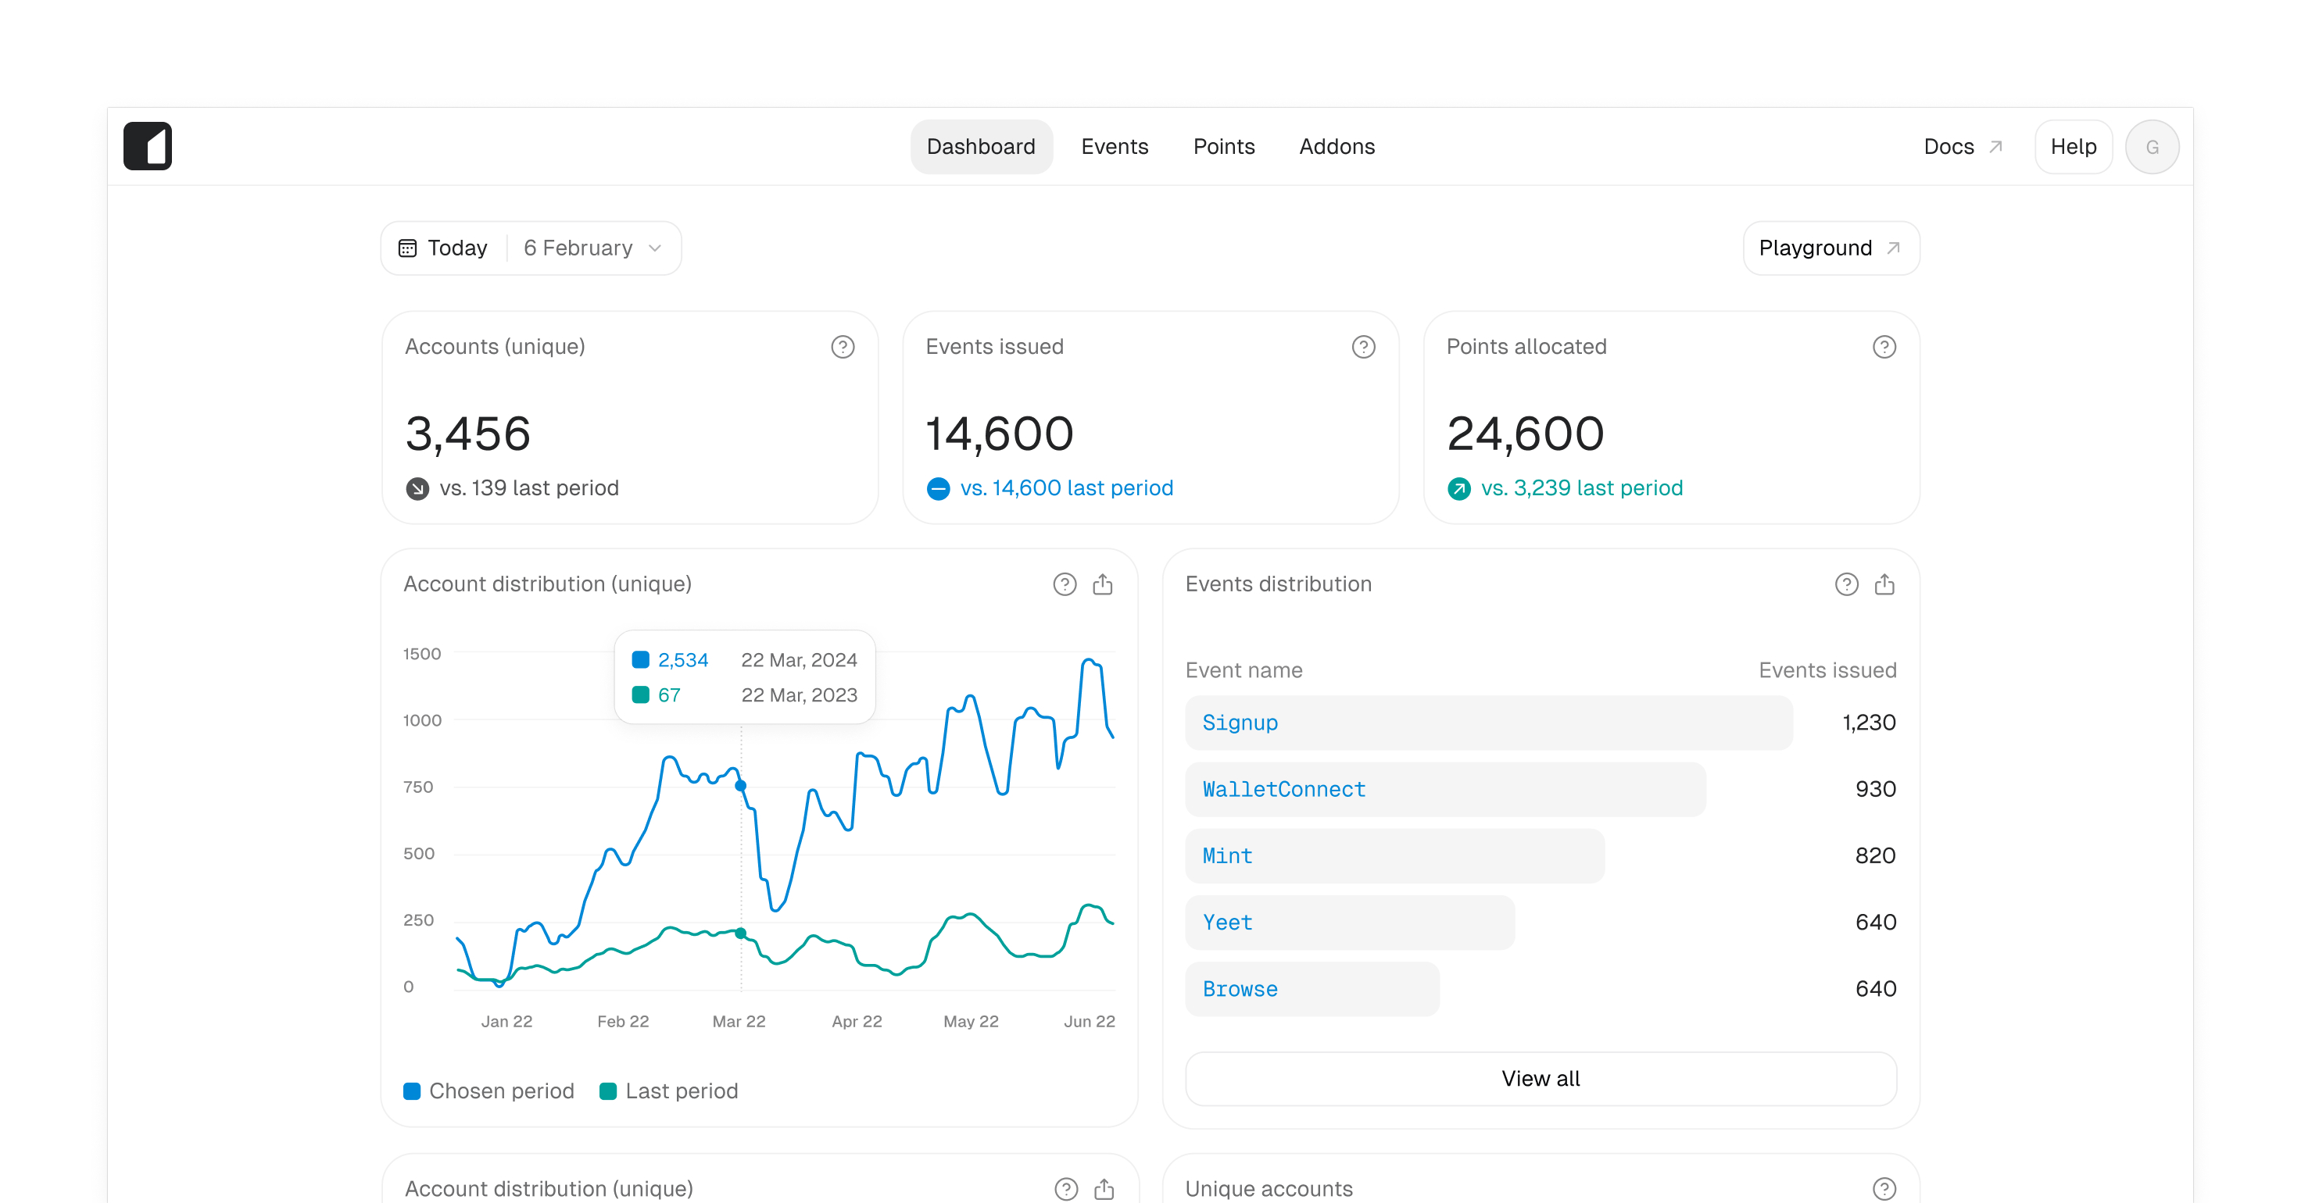The width and height of the screenshot is (2301, 1203).
Task: Open help for Events distribution panel
Action: 1846,584
